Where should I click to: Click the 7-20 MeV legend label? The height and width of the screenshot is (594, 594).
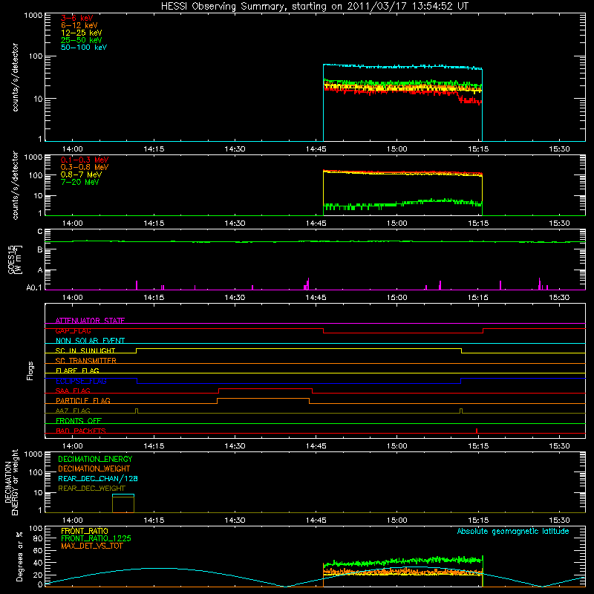point(79,182)
